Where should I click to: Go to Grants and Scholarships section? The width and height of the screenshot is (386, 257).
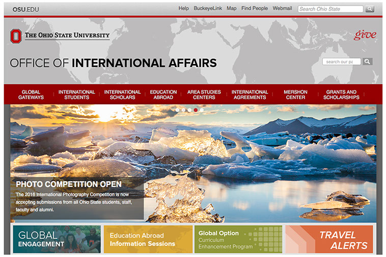coord(341,94)
